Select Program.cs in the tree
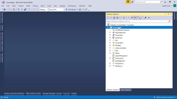Screen dimensions: 177x99 [119, 64]
